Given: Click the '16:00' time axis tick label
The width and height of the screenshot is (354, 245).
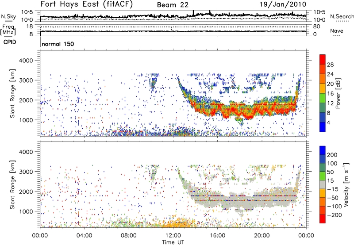Looking at the screenshot, I should pyautogui.click(x=217, y=236).
